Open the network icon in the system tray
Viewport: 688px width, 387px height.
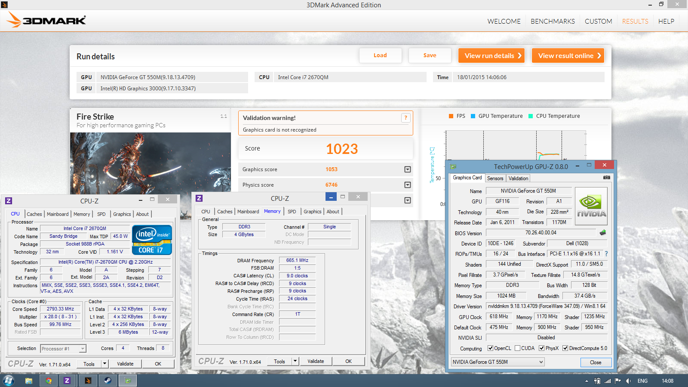coord(608,381)
